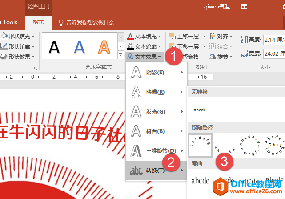Select the blue A WordArt style
285x199 pixels.
[x=79, y=47]
